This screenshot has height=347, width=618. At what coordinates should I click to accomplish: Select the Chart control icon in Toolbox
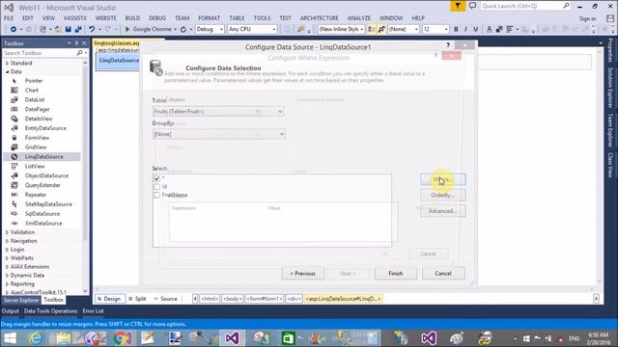(x=14, y=90)
